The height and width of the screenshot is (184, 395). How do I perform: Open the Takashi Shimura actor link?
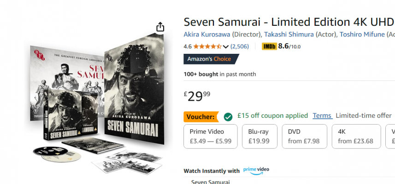[x=289, y=34]
